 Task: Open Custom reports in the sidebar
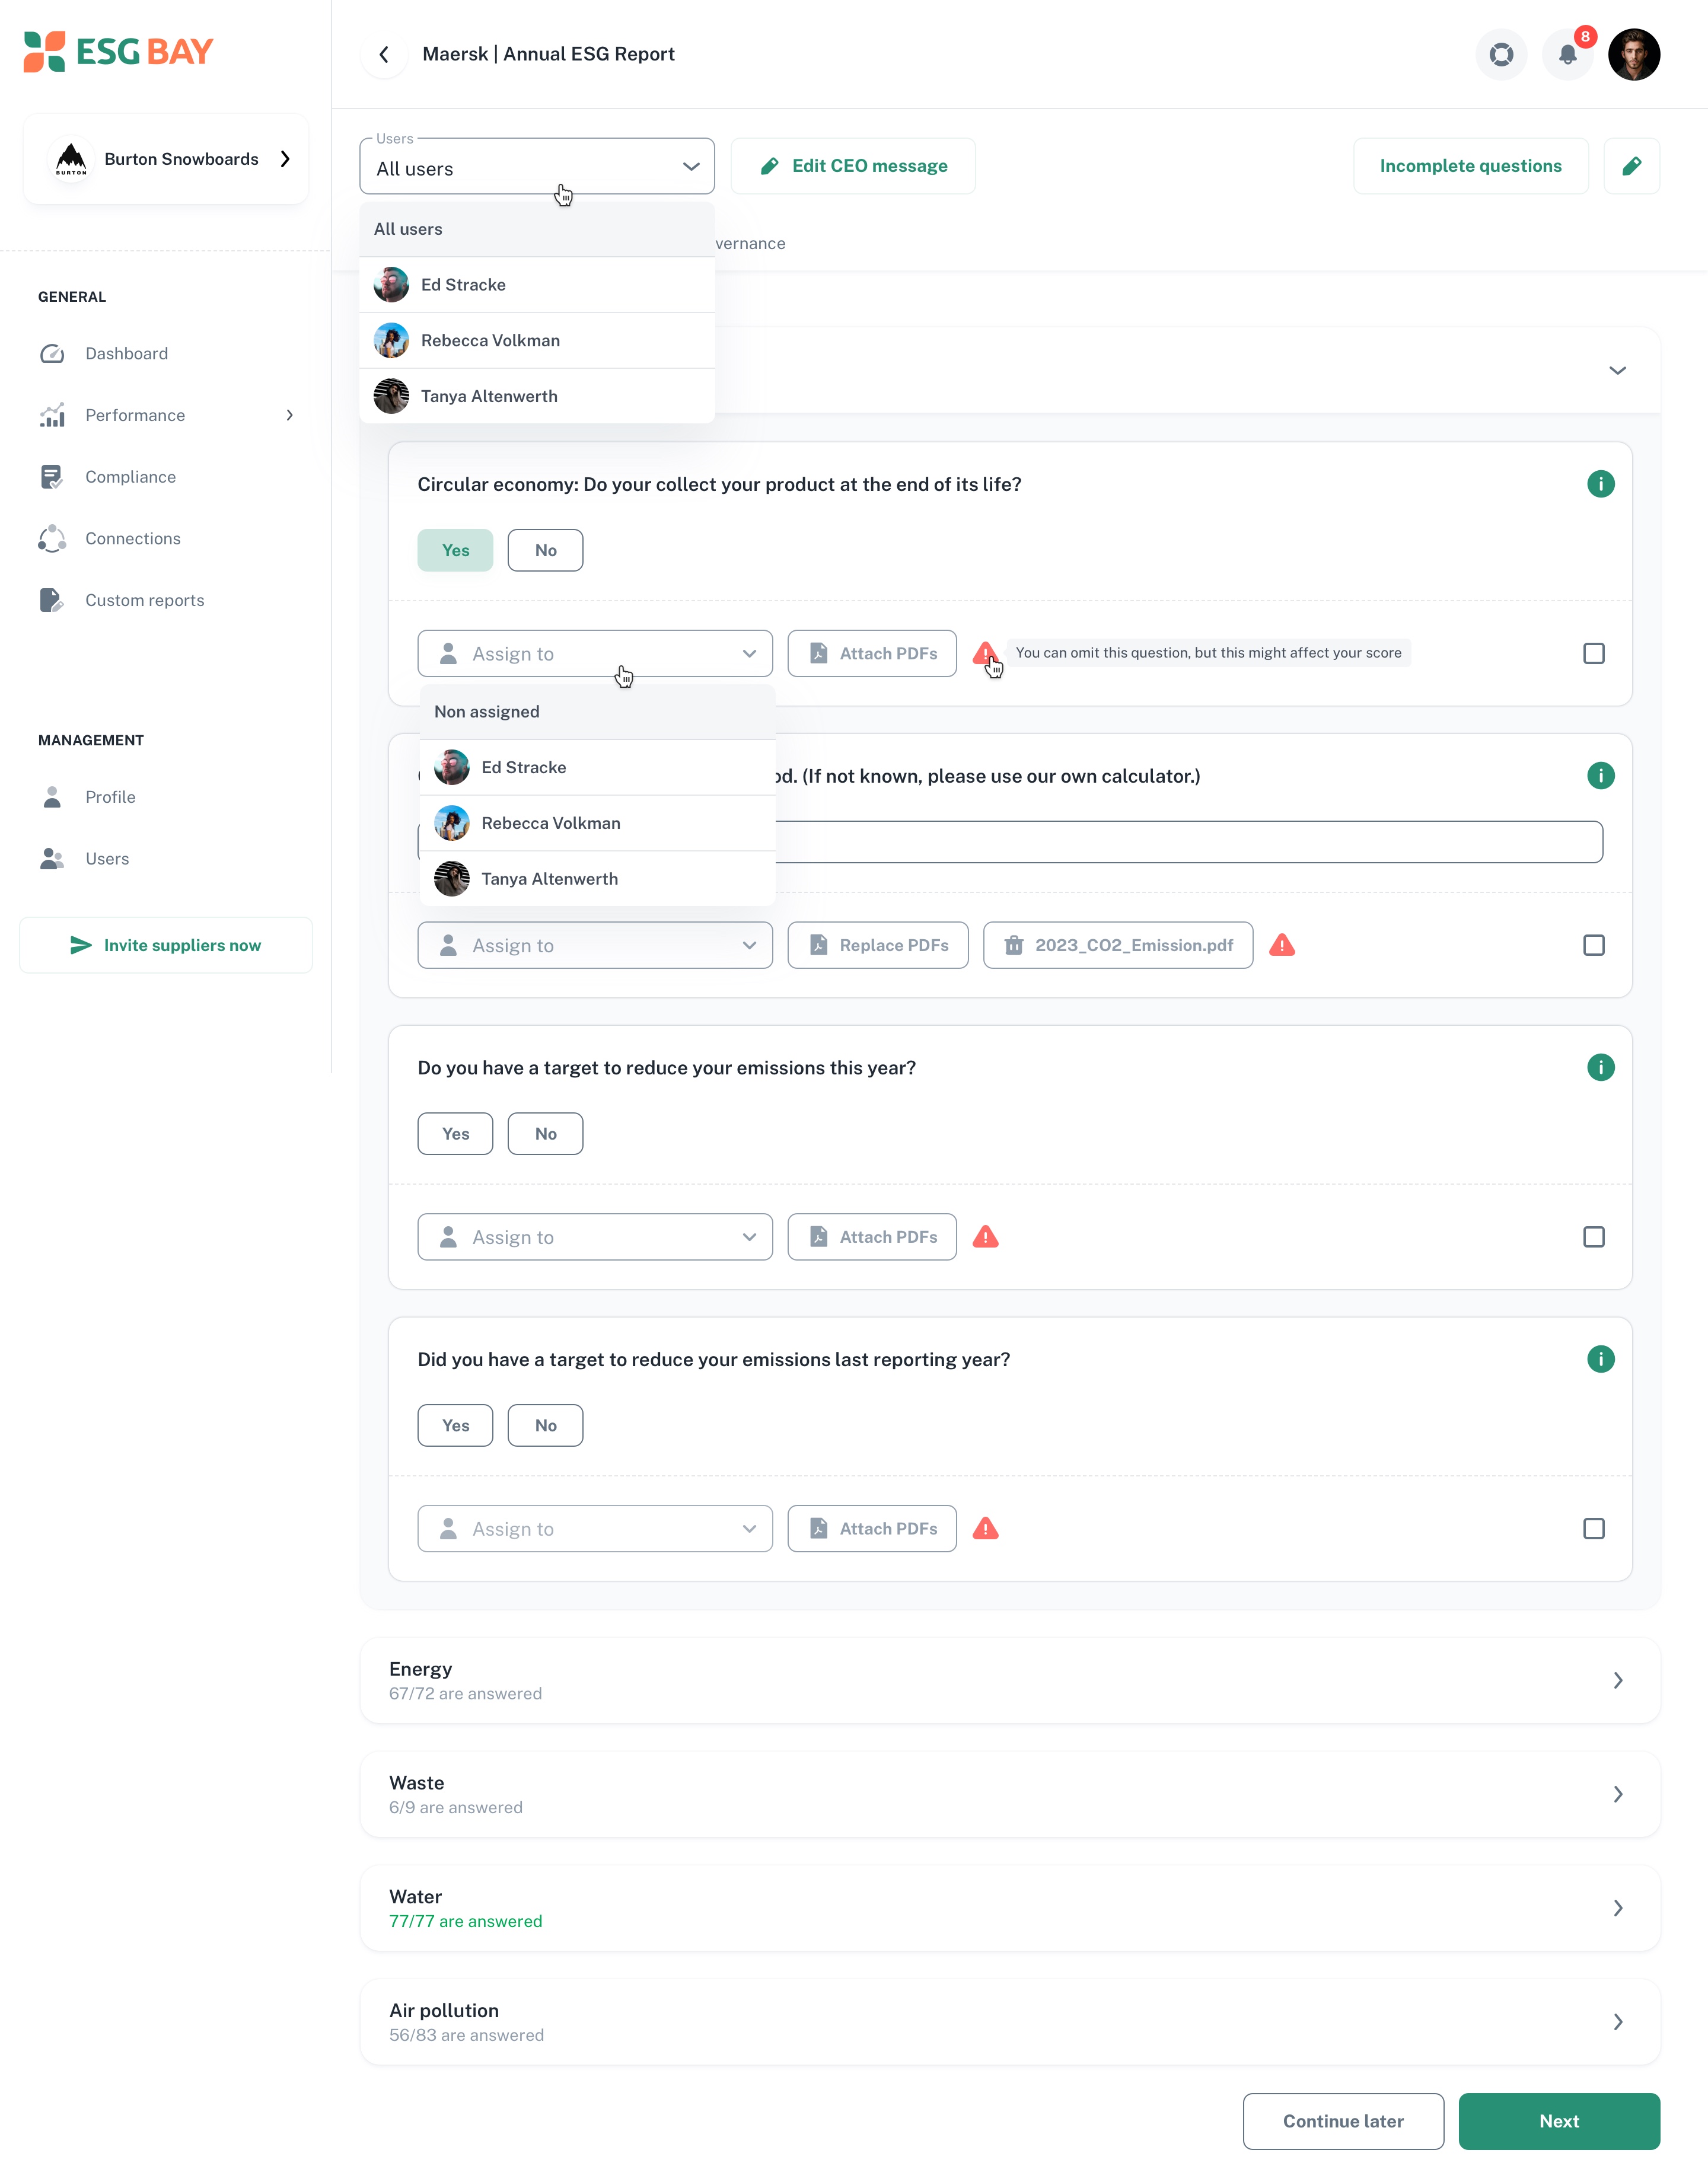pyautogui.click(x=145, y=601)
